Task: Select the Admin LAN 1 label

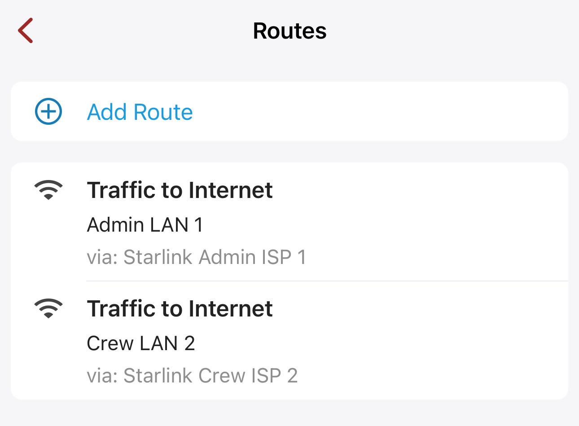Action: (x=145, y=225)
